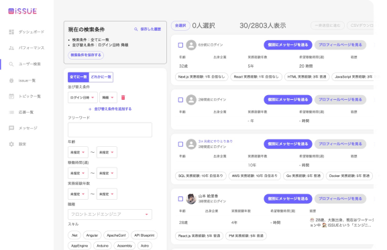Click 検索条件を保存する button
The image size is (387, 250).
[x=86, y=55]
